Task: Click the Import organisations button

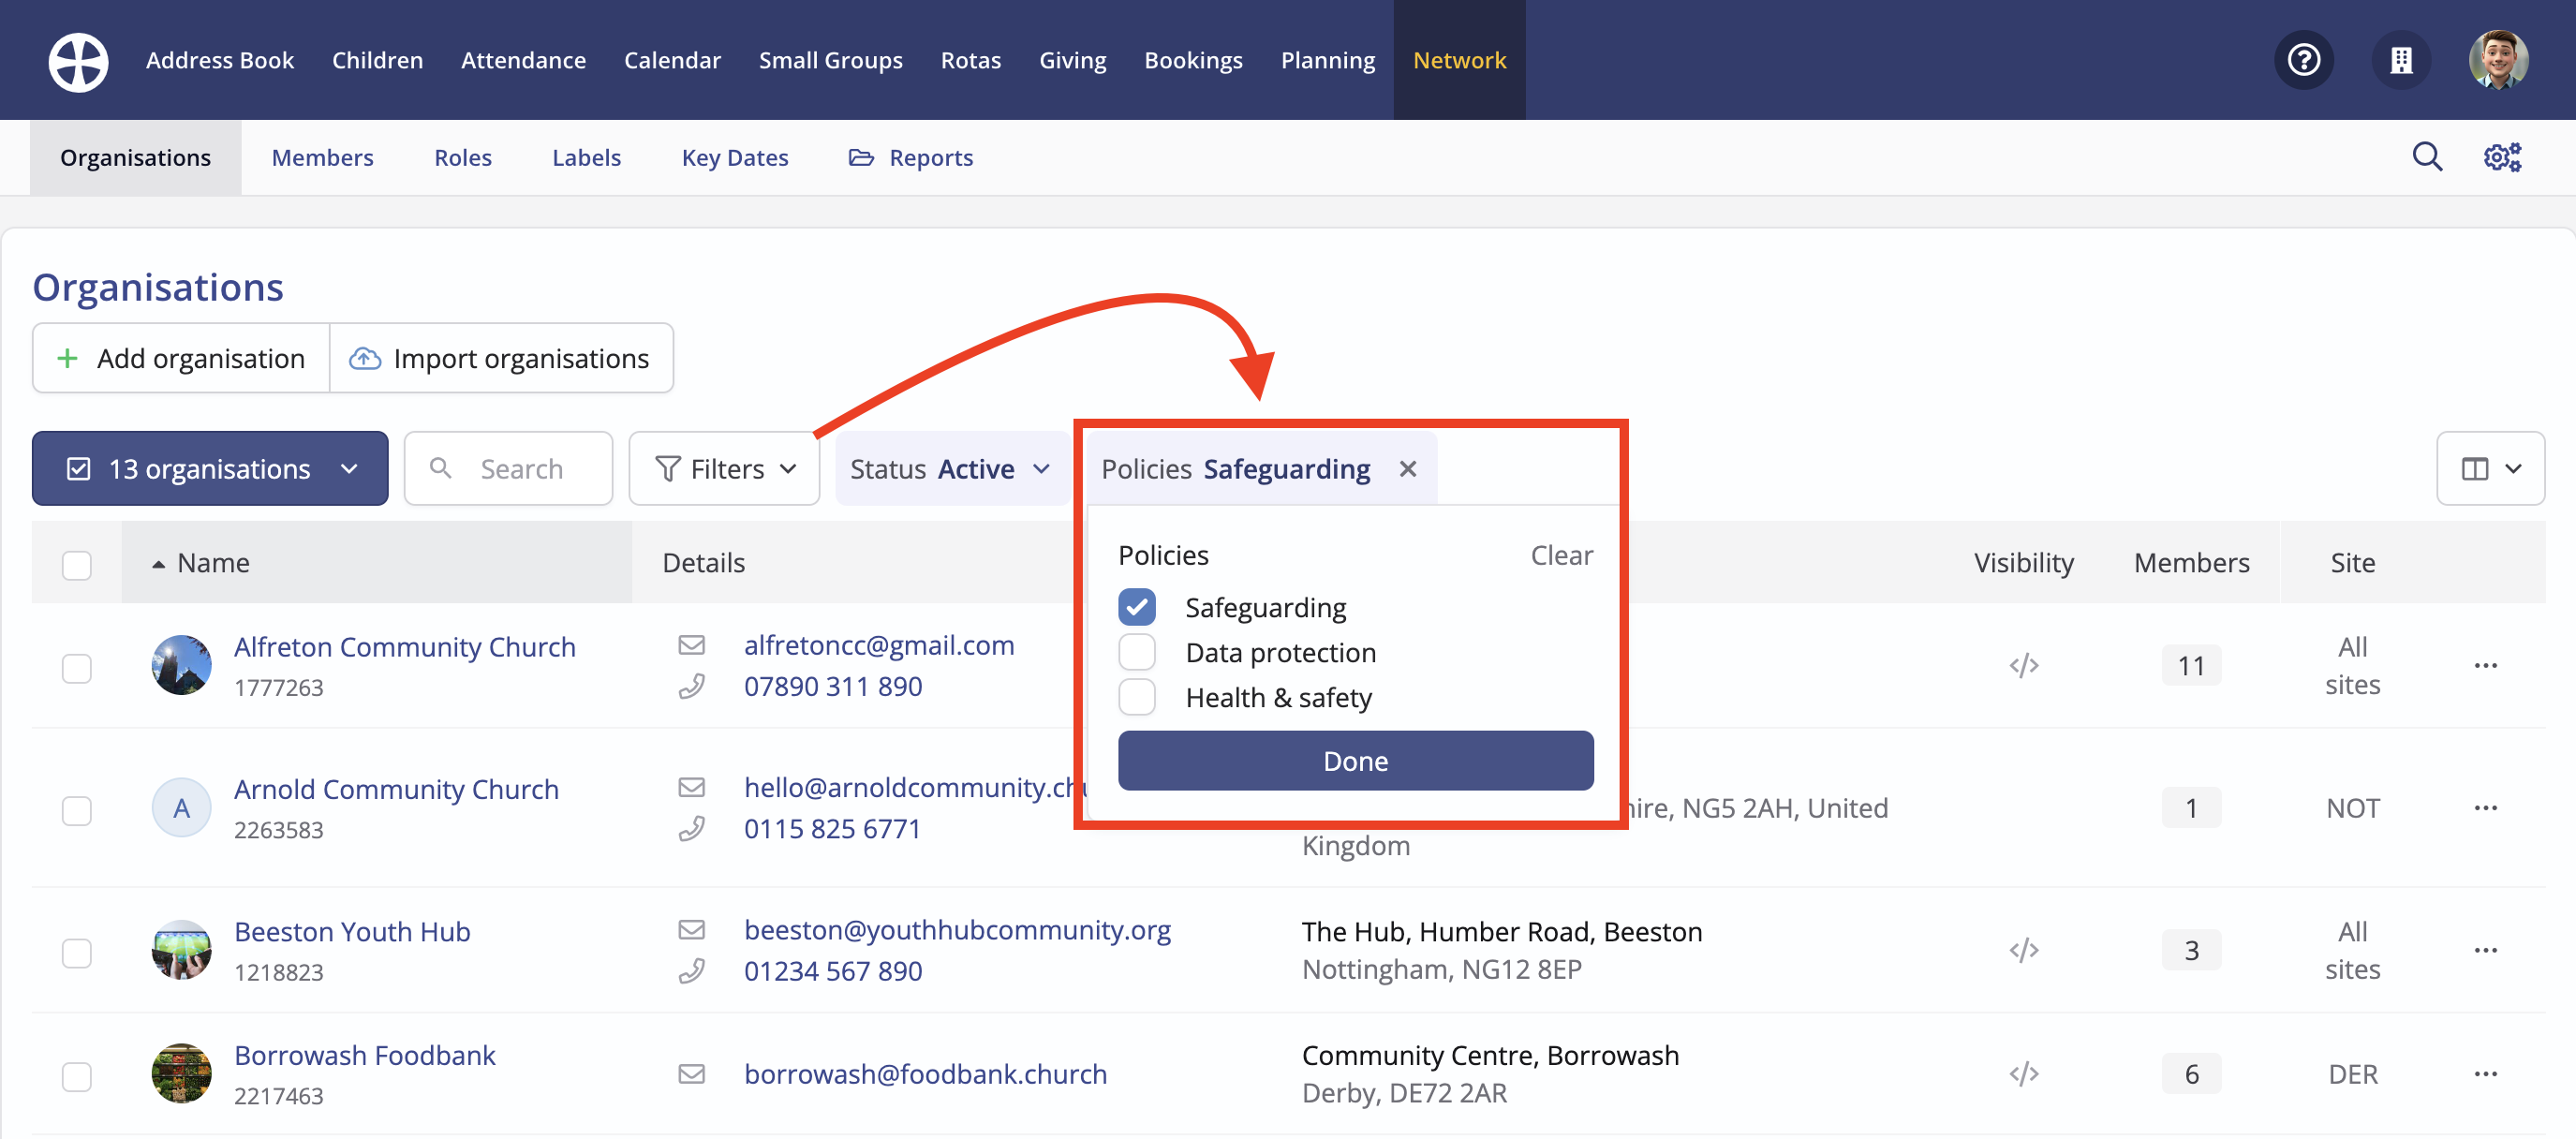Action: pos(500,358)
